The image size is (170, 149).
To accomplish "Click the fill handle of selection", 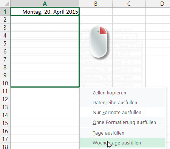I will click(79, 15).
